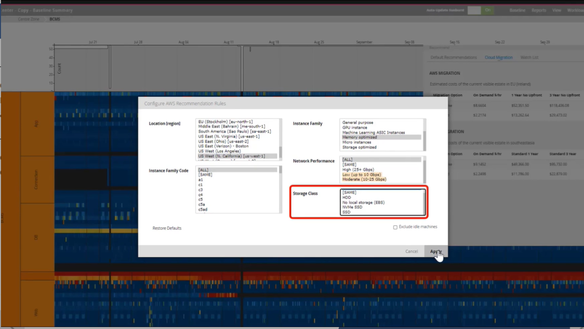Pick the c1 instance family code

(200, 184)
